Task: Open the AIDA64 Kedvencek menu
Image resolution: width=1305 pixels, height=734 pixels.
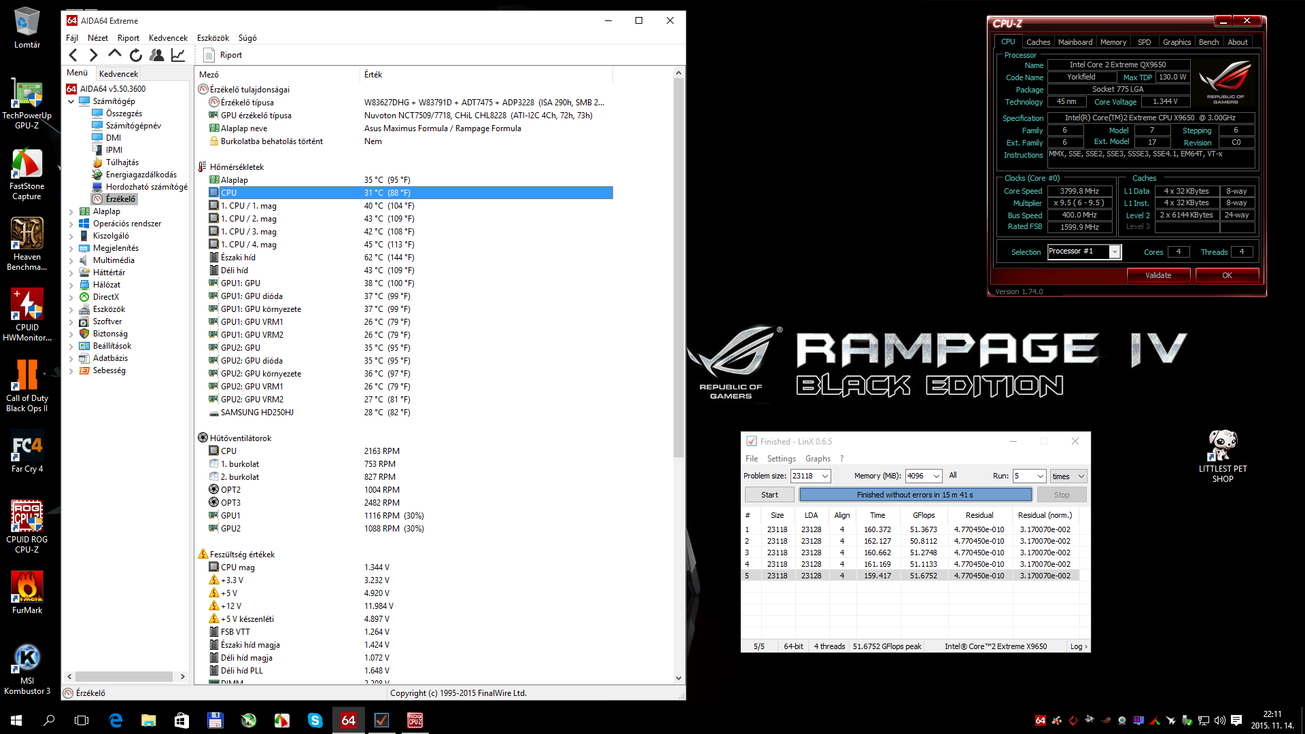Action: 168,38
